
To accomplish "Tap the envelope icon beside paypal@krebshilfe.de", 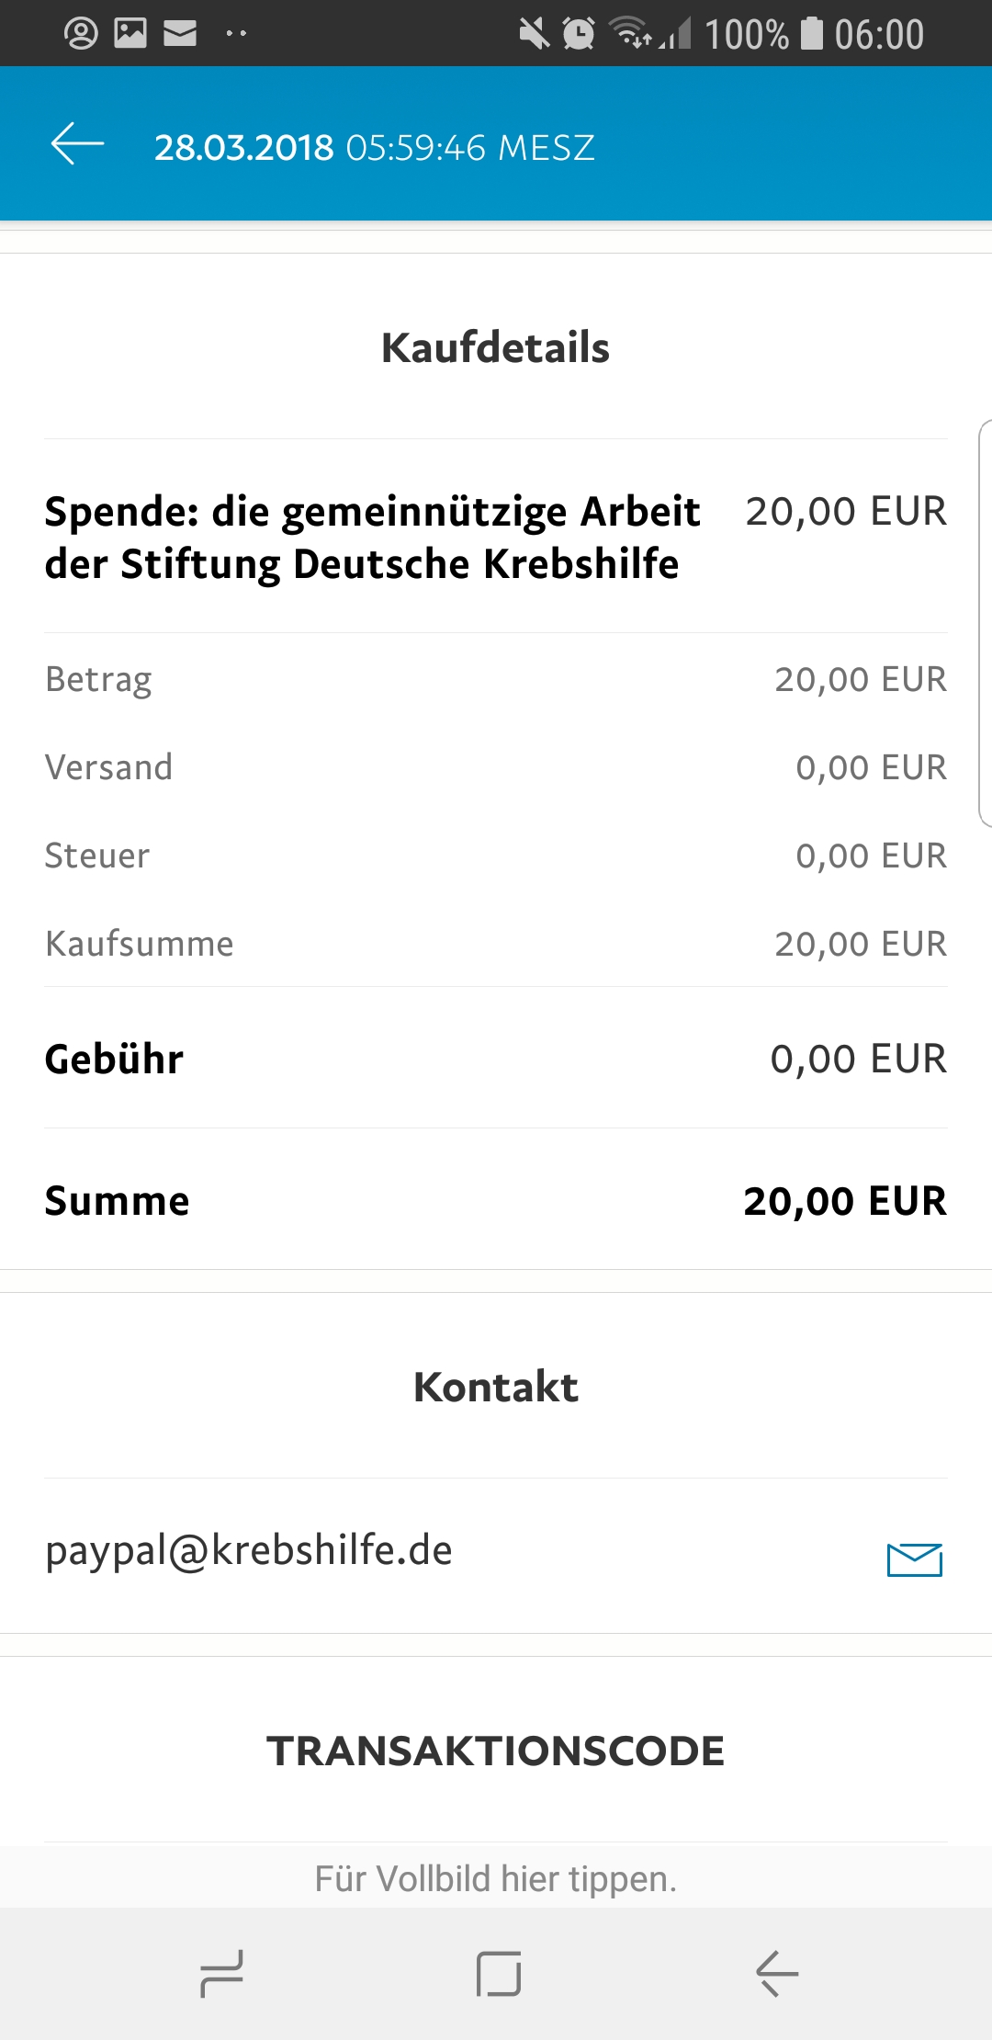I will pyautogui.click(x=915, y=1559).
